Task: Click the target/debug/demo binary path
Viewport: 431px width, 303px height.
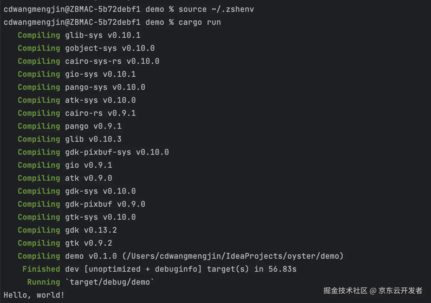Action: [x=110, y=282]
